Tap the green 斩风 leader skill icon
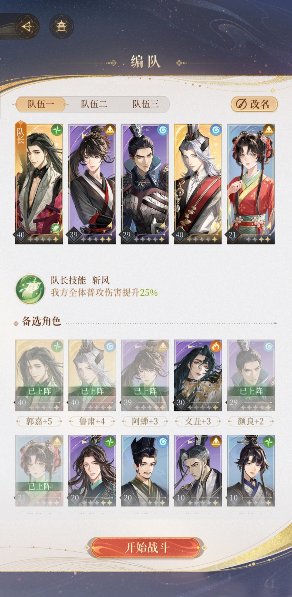 click(x=30, y=289)
